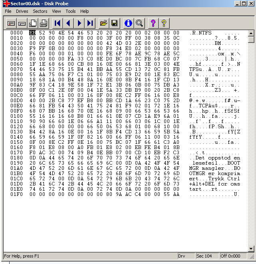The height and width of the screenshot is (264, 256).
Task: Click the open folder toolbar icon
Action: pos(103,23)
